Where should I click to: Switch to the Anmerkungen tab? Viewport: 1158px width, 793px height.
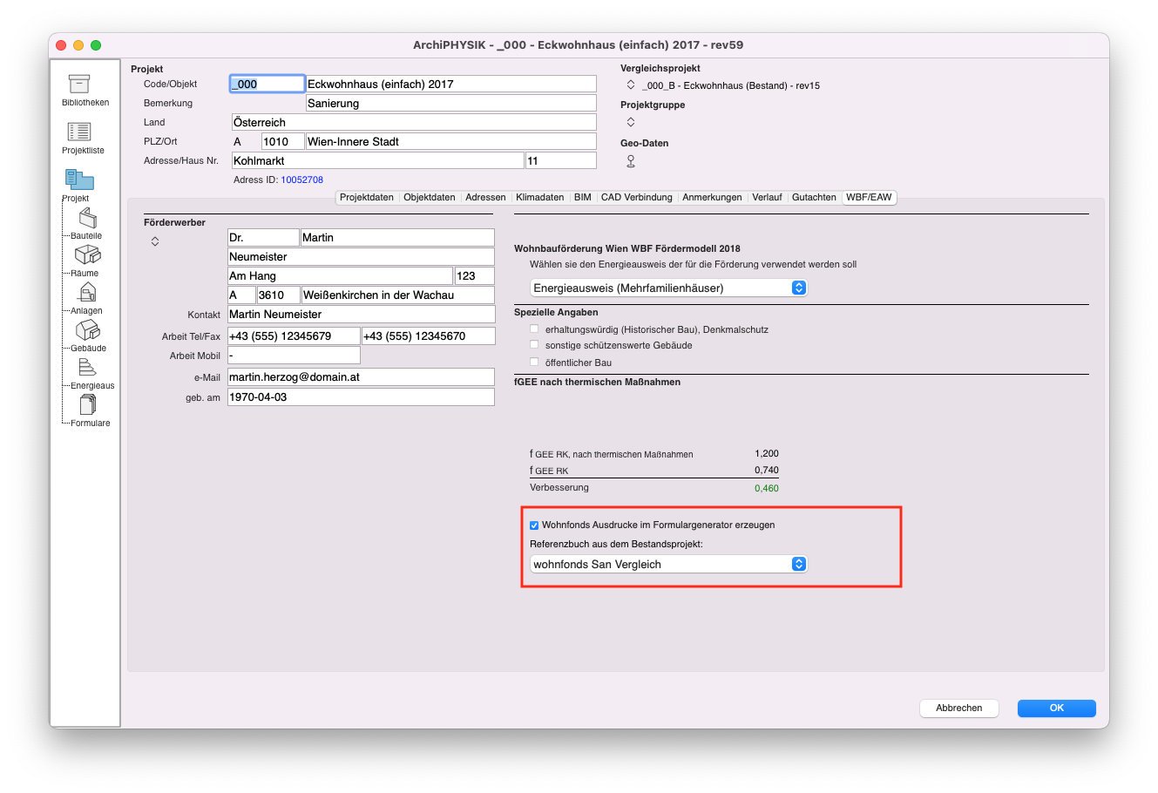[x=712, y=198]
